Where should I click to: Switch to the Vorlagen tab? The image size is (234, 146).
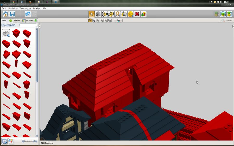[19, 20]
